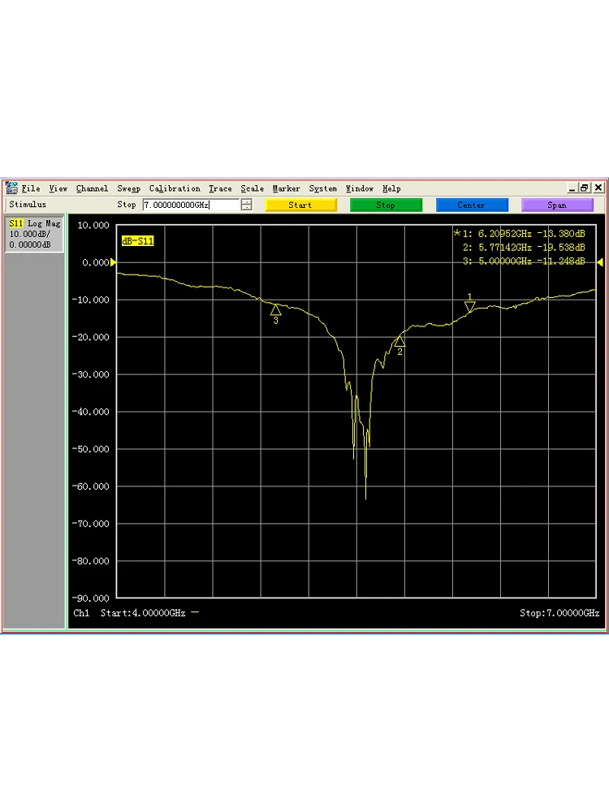The image size is (609, 812).
Task: Open the Calibration menu
Action: [174, 188]
